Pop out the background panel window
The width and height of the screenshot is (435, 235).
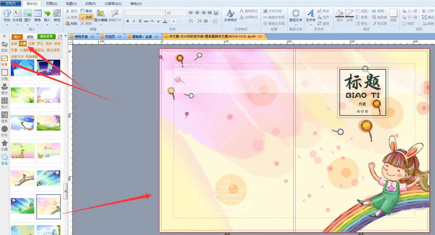[60, 37]
